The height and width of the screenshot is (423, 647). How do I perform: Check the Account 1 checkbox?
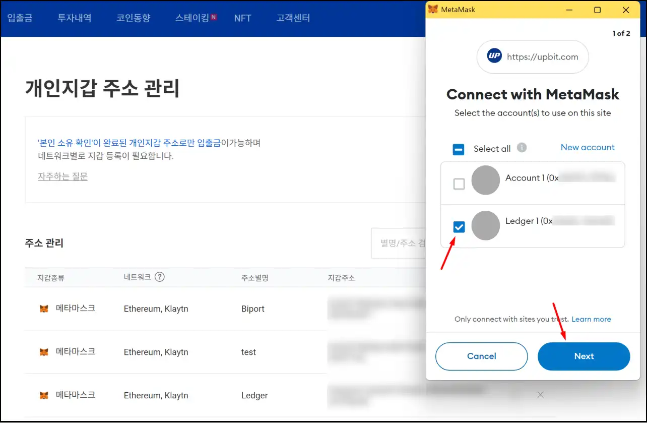tap(459, 184)
